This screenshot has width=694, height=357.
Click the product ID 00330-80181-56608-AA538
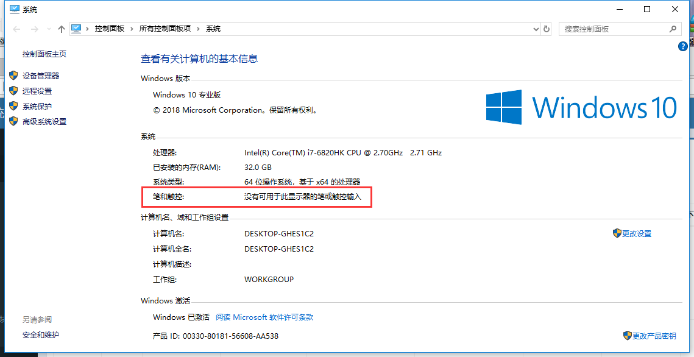pos(230,336)
